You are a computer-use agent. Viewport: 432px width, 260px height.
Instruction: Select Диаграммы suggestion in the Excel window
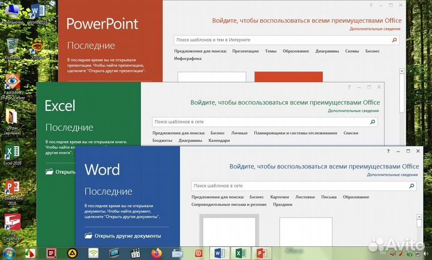coord(190,140)
